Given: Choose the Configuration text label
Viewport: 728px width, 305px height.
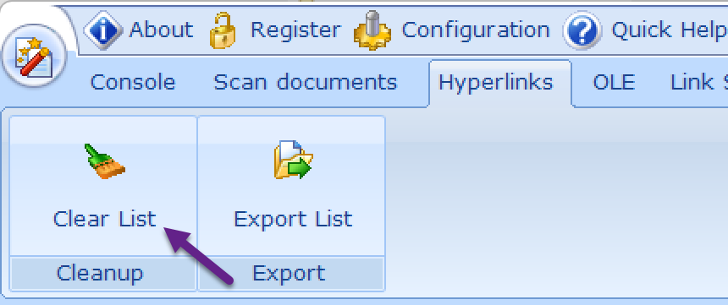Looking at the screenshot, I should pyautogui.click(x=476, y=30).
